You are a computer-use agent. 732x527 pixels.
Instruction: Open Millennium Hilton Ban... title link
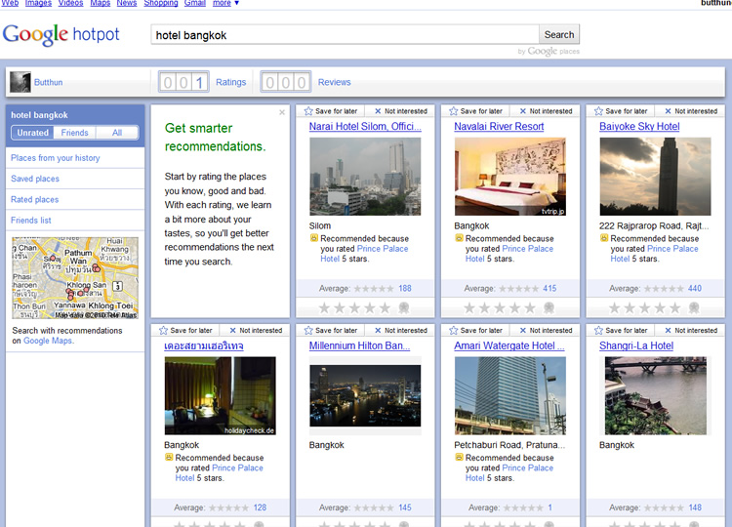click(359, 345)
